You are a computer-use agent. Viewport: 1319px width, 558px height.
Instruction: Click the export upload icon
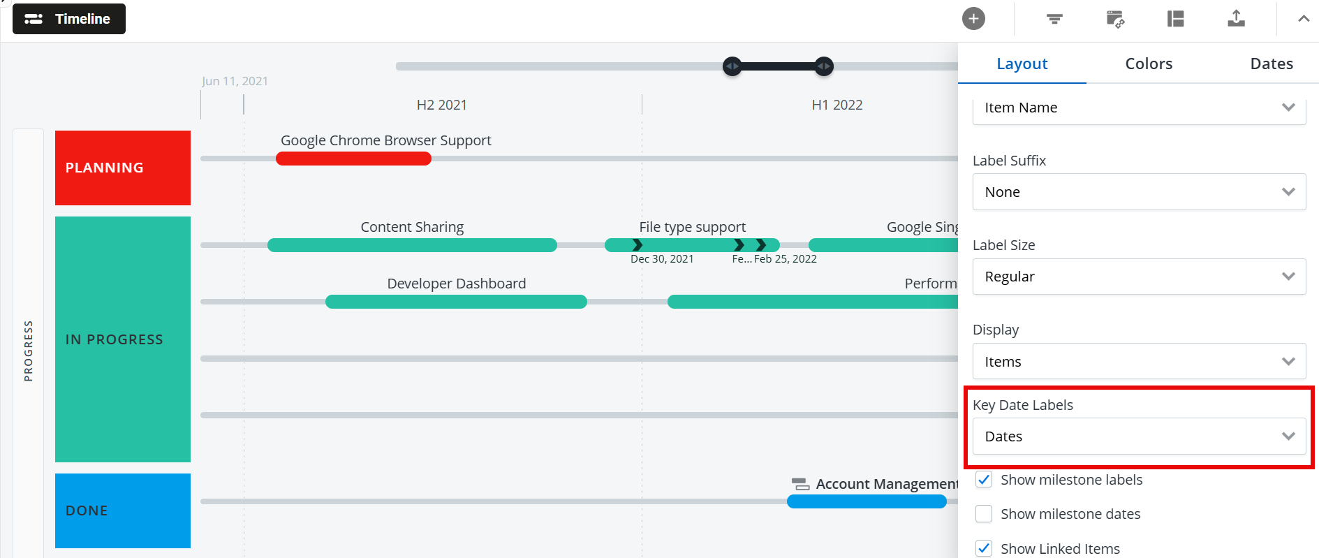pyautogui.click(x=1236, y=19)
